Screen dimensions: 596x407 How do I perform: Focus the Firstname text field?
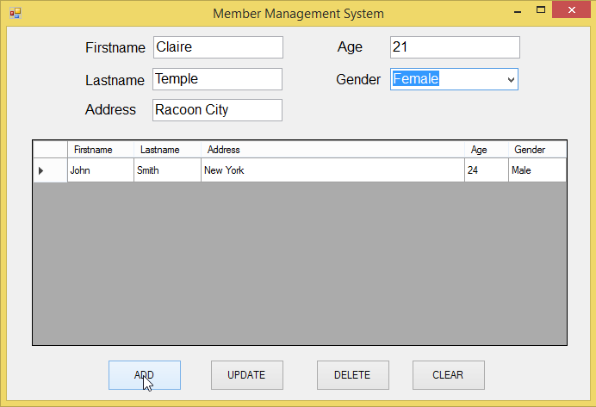[218, 47]
